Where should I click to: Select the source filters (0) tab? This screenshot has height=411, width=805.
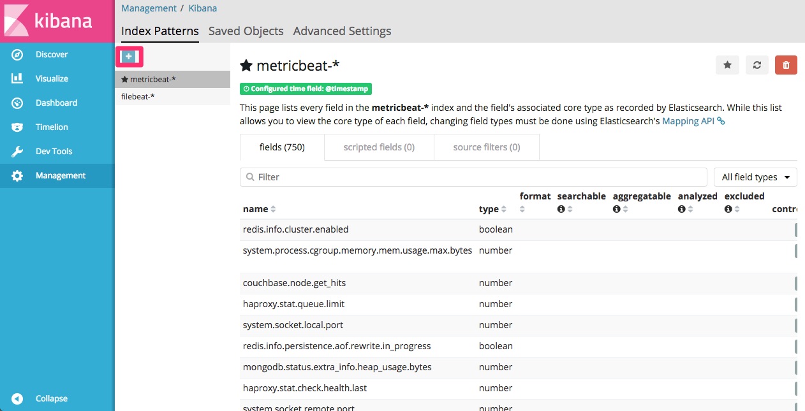487,147
